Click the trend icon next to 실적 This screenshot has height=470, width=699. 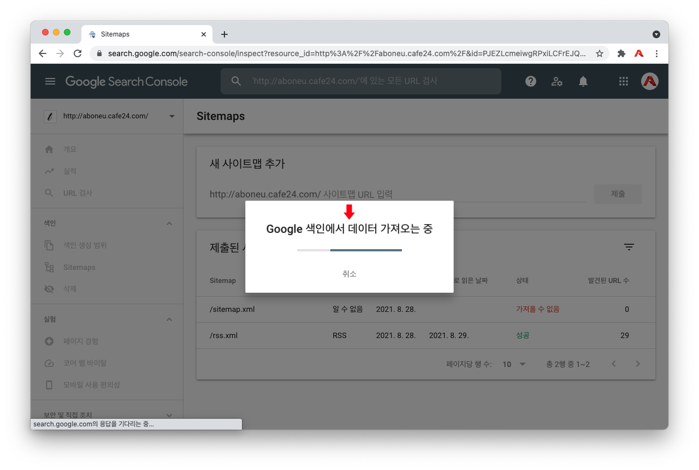49,171
